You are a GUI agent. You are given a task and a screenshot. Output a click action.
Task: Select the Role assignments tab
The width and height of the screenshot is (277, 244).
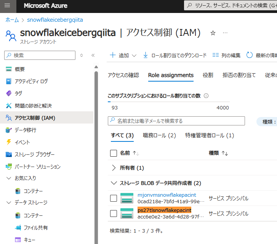tap(171, 75)
